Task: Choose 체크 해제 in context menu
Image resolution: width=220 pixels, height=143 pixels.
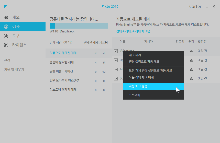Action: point(153,55)
